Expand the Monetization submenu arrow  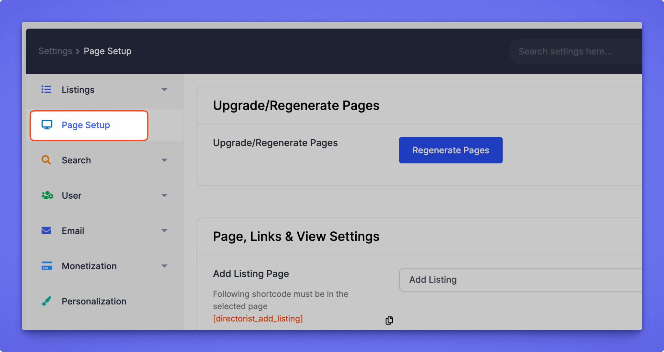pos(164,266)
